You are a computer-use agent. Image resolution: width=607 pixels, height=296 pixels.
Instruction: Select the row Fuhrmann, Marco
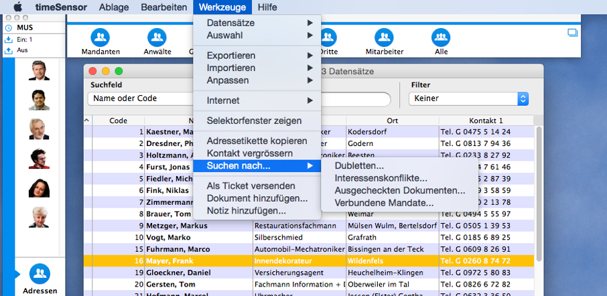pos(309,249)
